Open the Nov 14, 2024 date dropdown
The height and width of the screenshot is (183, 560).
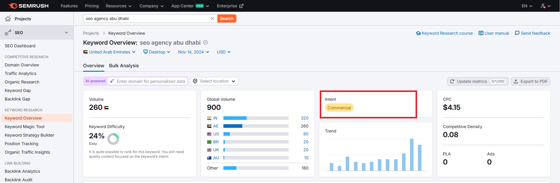pyautogui.click(x=194, y=52)
